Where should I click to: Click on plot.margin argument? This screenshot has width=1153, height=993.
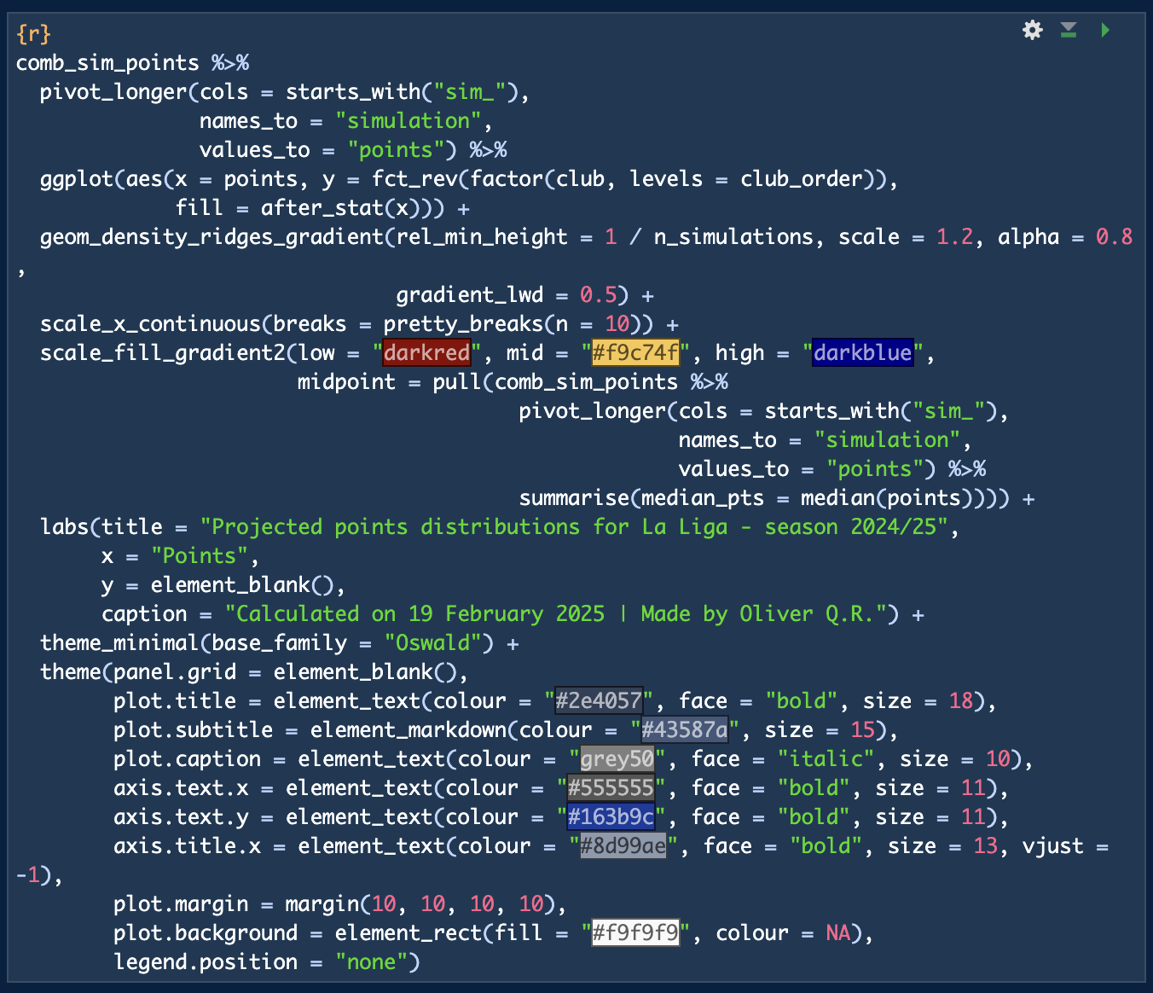181,903
